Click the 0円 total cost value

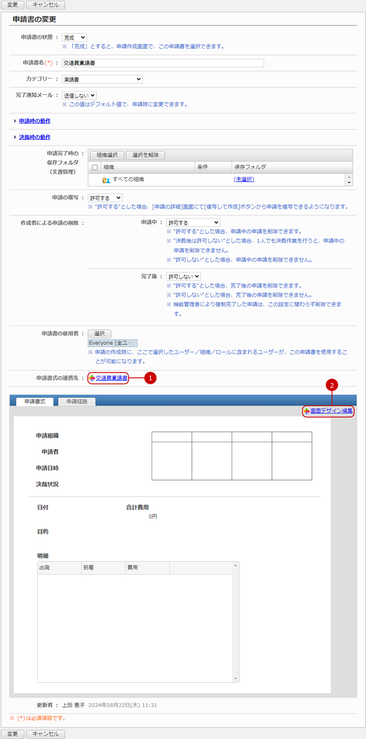153,517
